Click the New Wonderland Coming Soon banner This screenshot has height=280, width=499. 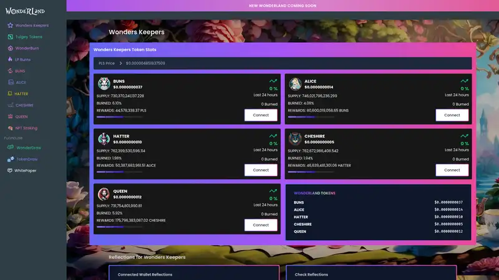pos(283,6)
